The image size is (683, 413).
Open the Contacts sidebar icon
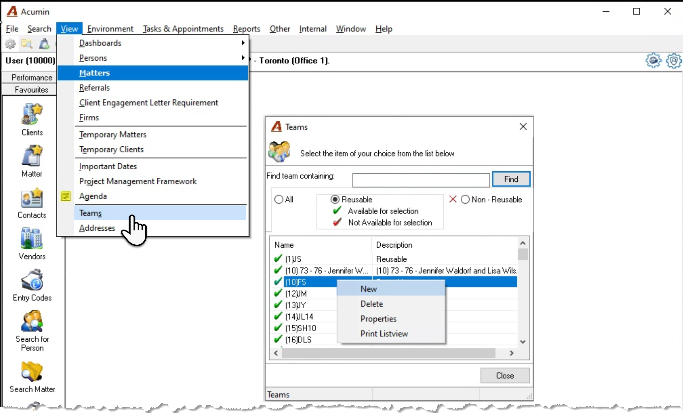[32, 197]
